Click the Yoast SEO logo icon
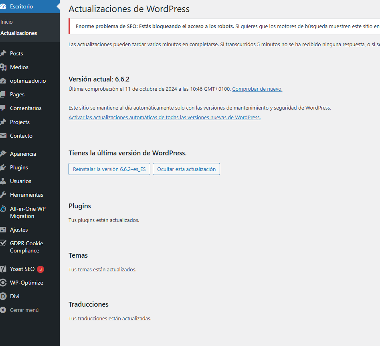This screenshot has width=380, height=346. [3, 269]
